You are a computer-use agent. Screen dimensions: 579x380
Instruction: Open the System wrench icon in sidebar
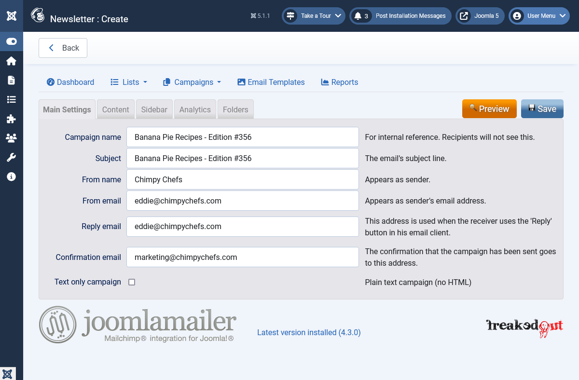[x=12, y=157]
